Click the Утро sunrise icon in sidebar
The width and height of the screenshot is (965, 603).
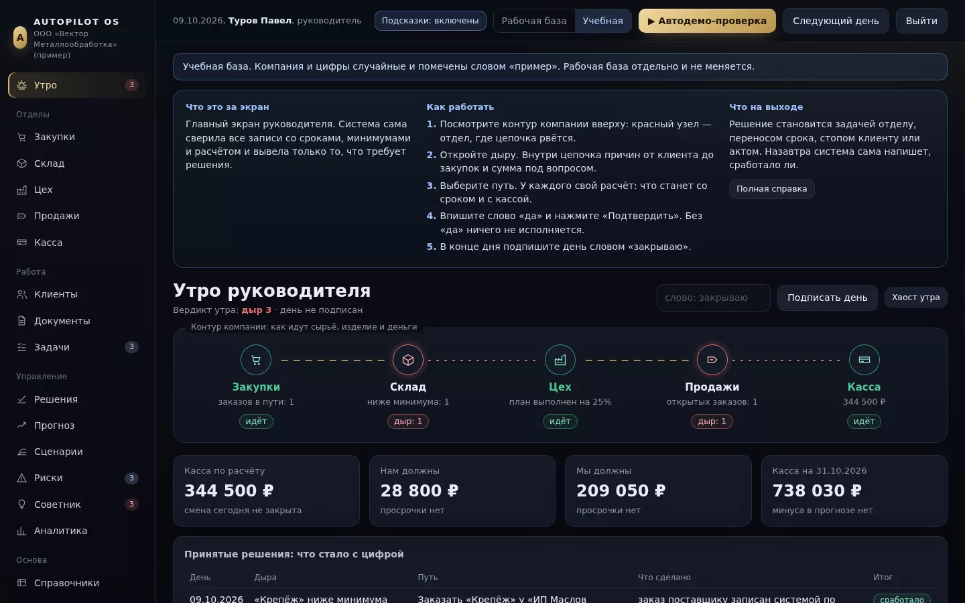click(x=21, y=85)
